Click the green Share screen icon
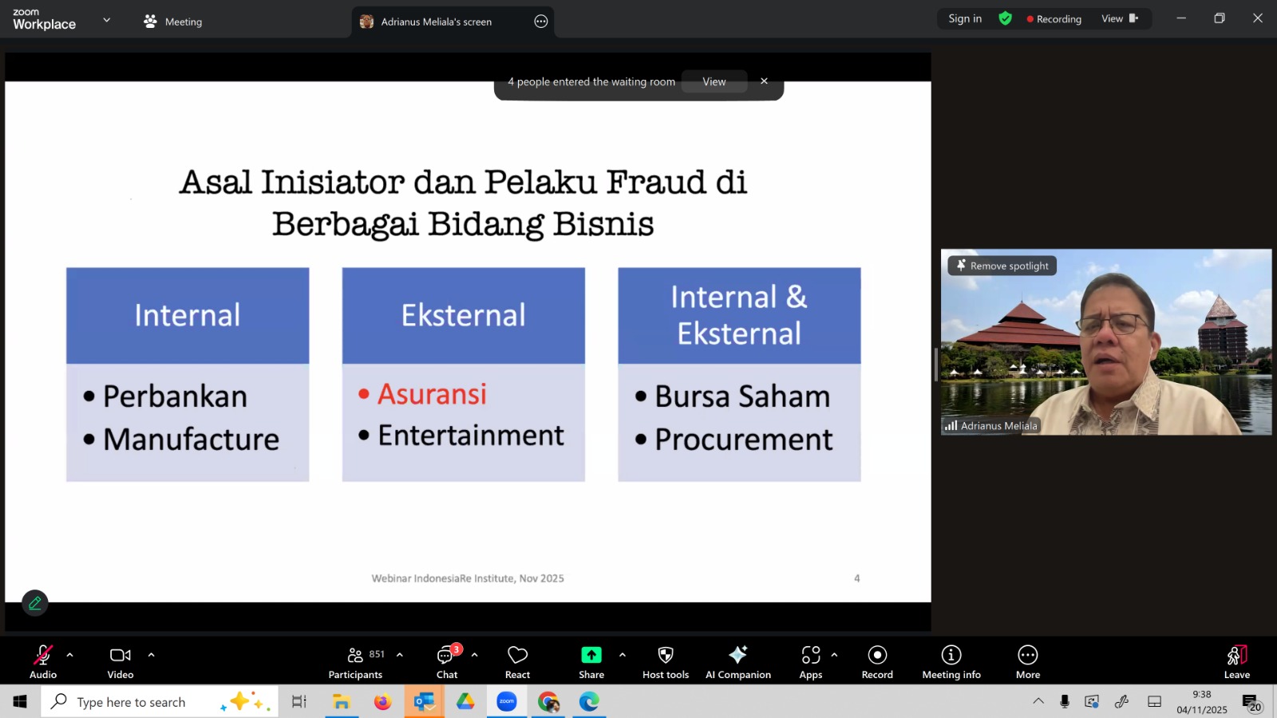This screenshot has height=718, width=1277. (x=591, y=655)
